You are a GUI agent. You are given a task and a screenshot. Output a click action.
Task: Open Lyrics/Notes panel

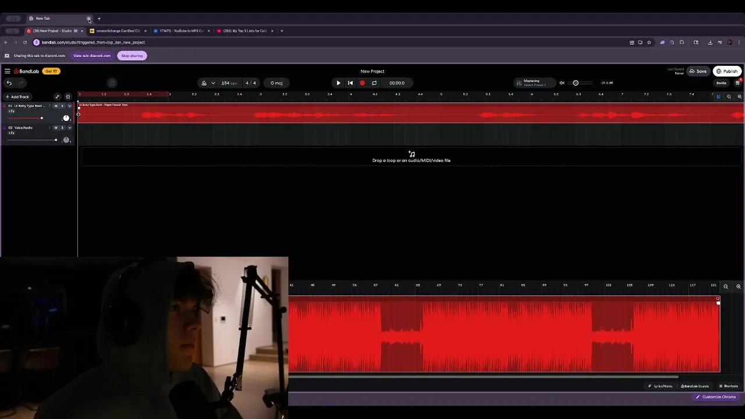tap(661, 386)
